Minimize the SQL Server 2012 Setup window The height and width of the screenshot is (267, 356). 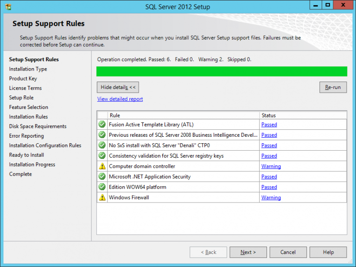coord(316,5)
